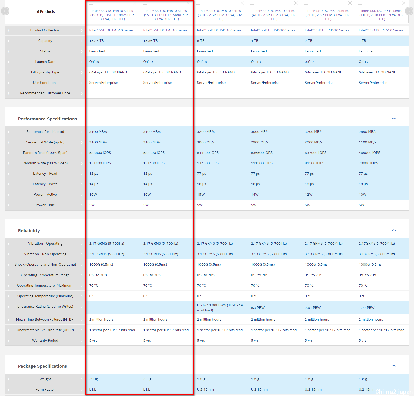Click the left chevron on the Launch Date row label

[x=8, y=62]
